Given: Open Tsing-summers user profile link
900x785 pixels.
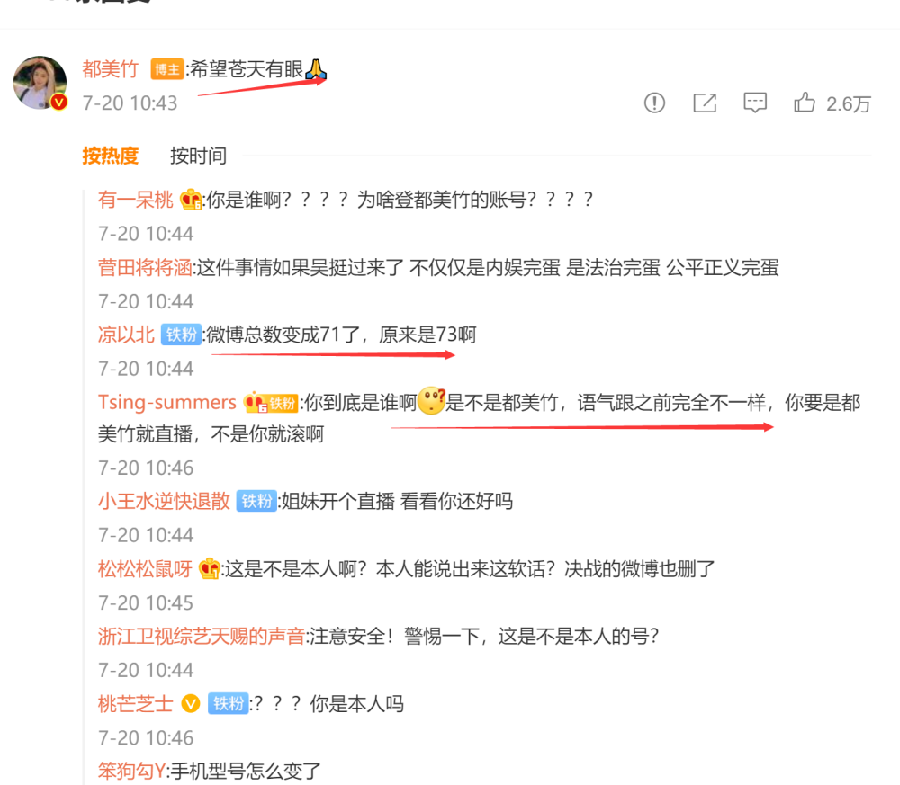Looking at the screenshot, I should (167, 402).
